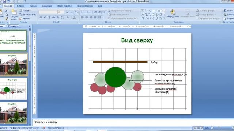Open the font name combo box
Image resolution: width=234 pixels, height=131 pixels.
point(48,12)
